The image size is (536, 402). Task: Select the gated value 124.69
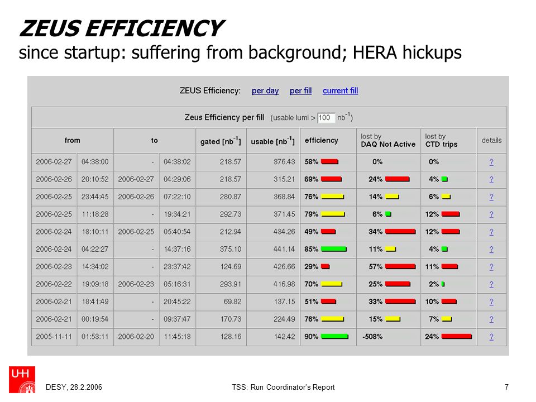(231, 267)
